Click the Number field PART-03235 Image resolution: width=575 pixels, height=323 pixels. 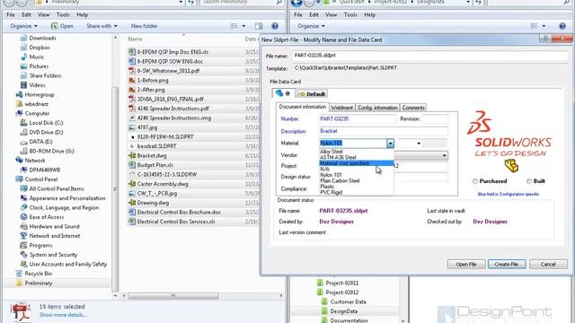click(358, 119)
